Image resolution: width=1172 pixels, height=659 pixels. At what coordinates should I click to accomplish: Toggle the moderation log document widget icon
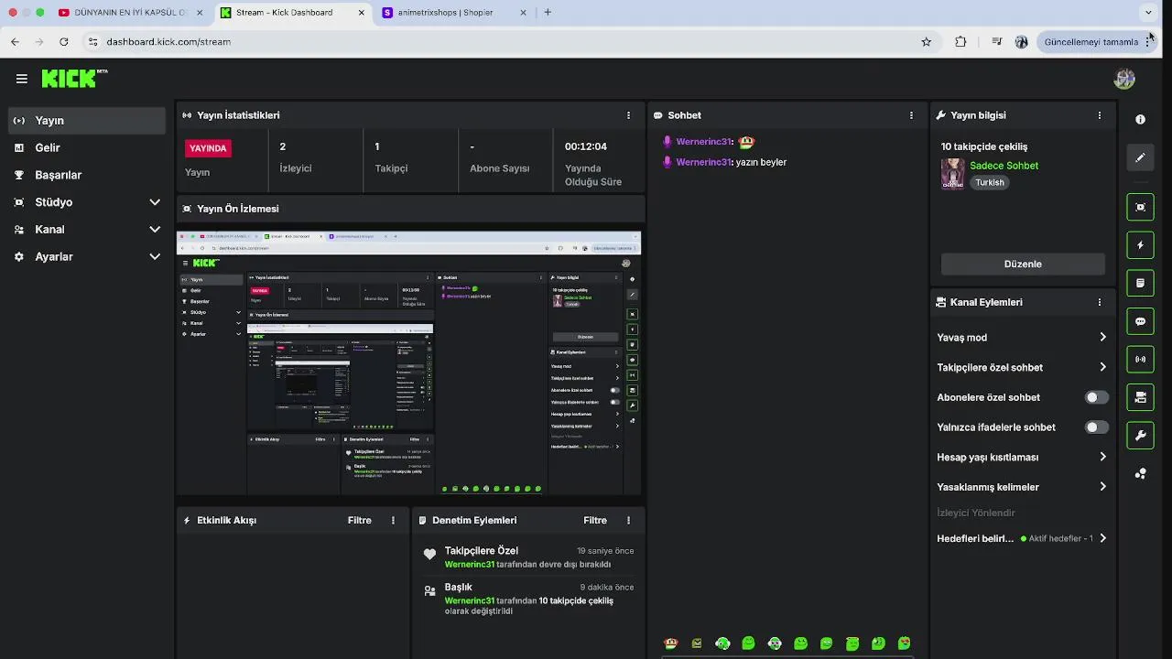(x=1140, y=283)
